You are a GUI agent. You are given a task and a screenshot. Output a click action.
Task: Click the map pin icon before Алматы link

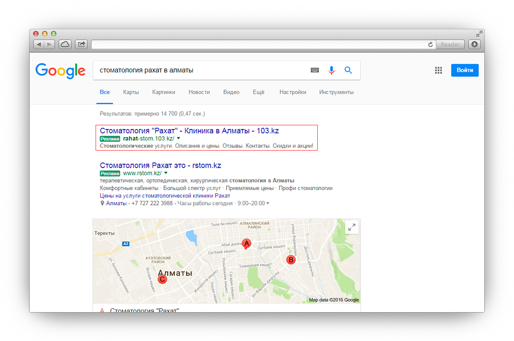click(102, 203)
